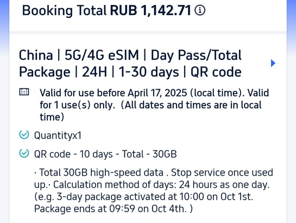The width and height of the screenshot is (296, 223).
Task: Click the calendar validity icon
Action: click(24, 92)
